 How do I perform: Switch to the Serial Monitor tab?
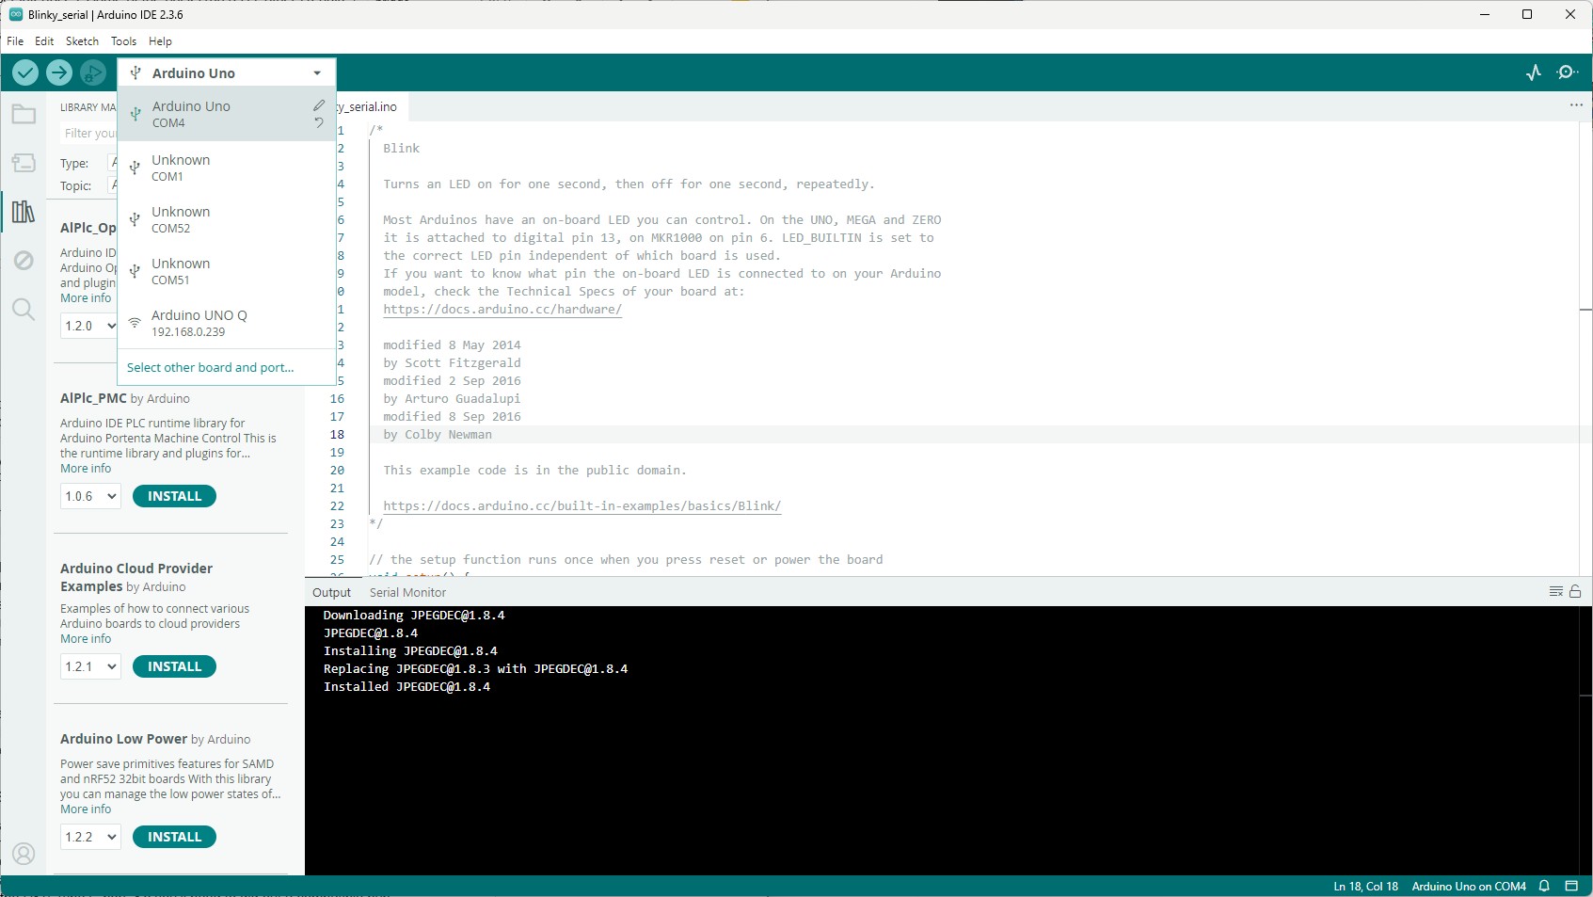[407, 592]
